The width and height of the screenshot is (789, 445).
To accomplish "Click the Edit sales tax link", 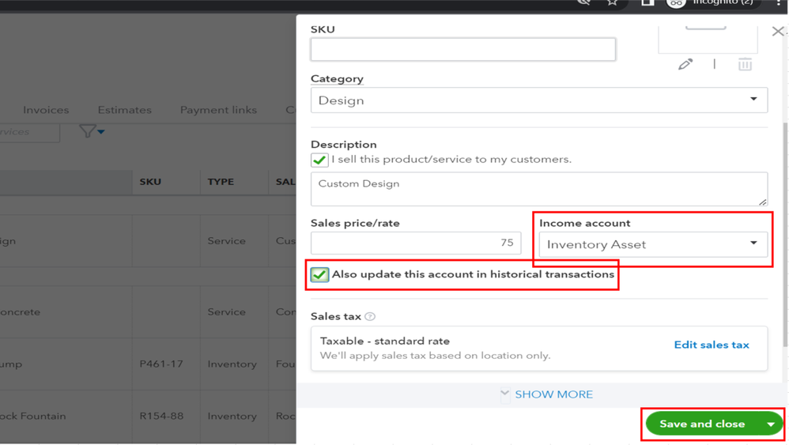I will (x=712, y=345).
